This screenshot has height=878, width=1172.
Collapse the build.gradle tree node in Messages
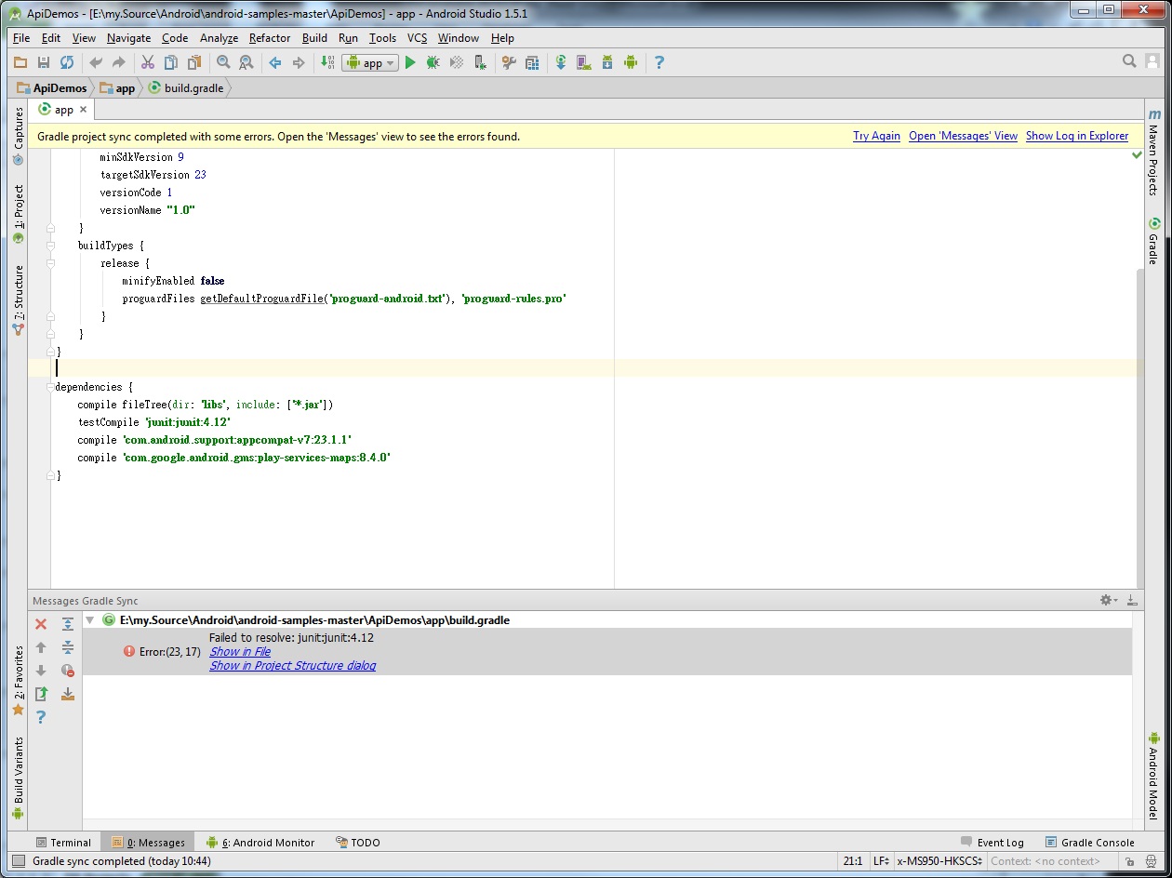click(90, 619)
